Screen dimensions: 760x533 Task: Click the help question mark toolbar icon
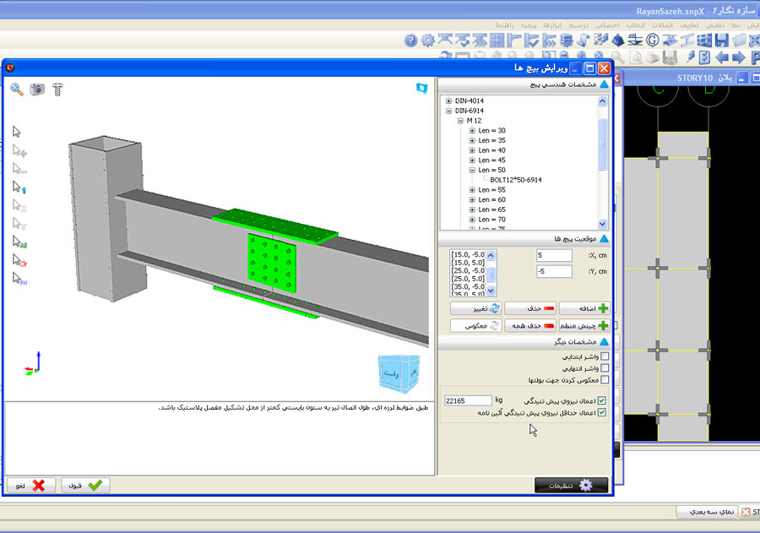click(x=411, y=40)
